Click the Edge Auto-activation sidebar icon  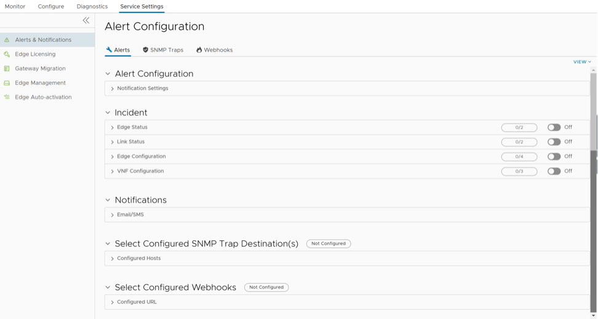tap(7, 97)
